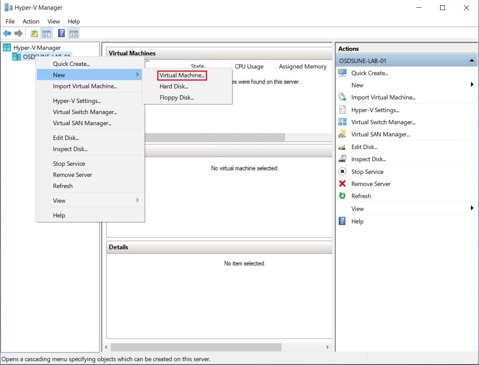Click Edit Disk... link in Actions pane
Screen dimensions: 479x365
pyautogui.click(x=364, y=147)
